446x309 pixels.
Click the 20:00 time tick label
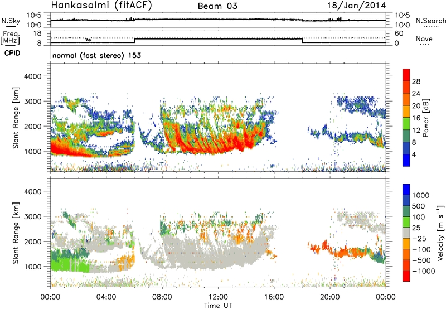(x=330, y=297)
